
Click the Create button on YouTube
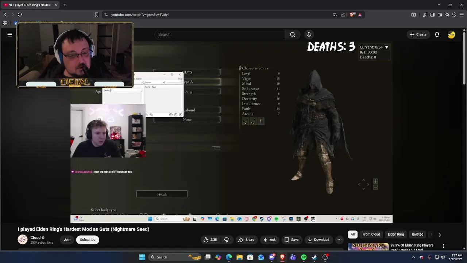click(x=418, y=34)
